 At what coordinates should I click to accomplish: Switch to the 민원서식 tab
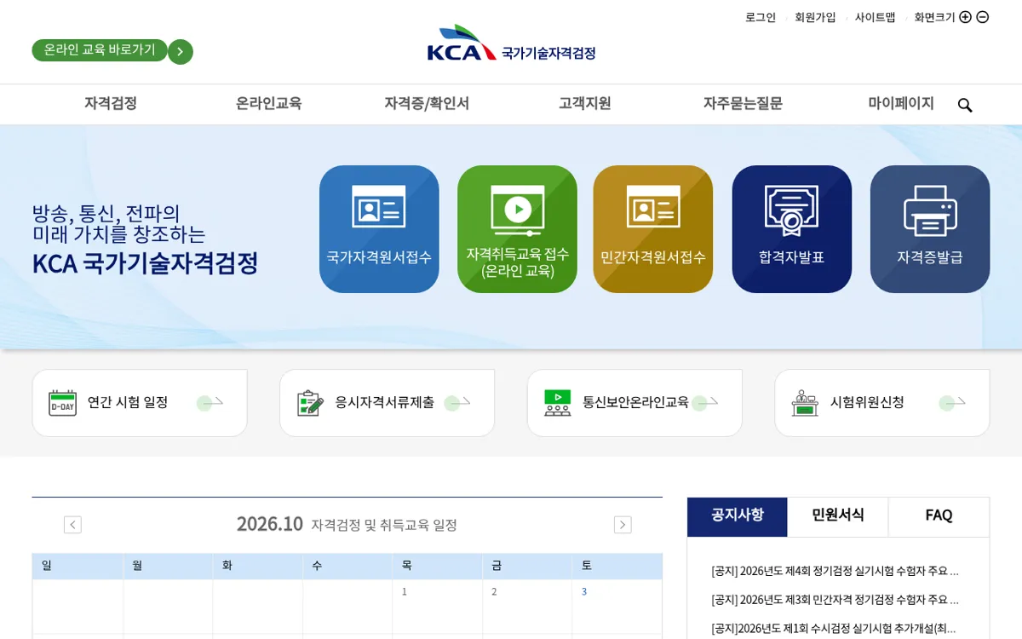[838, 516]
